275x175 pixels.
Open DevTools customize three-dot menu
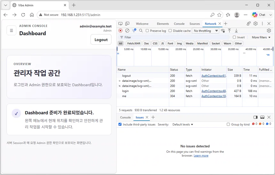tap(262, 24)
